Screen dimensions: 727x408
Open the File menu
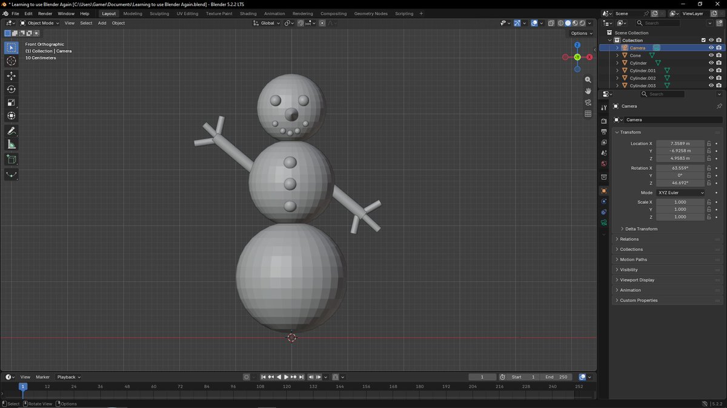pos(15,13)
